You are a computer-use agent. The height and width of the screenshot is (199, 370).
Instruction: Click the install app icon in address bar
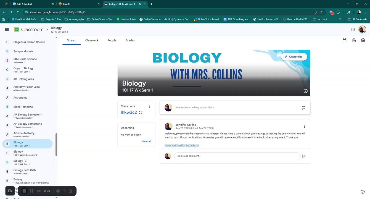[315, 12]
